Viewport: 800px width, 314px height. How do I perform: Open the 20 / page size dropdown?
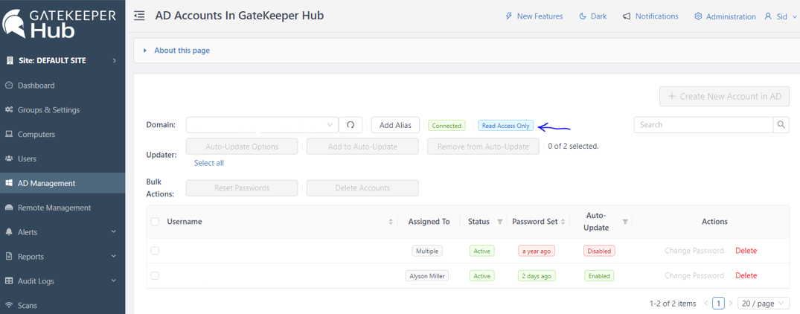(x=764, y=304)
